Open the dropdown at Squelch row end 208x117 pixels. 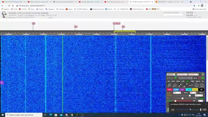click(201, 101)
